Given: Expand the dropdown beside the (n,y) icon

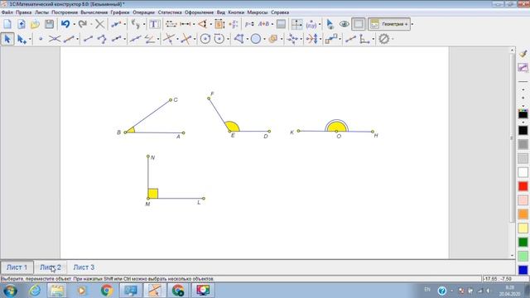Looking at the screenshot, I should [x=320, y=24].
